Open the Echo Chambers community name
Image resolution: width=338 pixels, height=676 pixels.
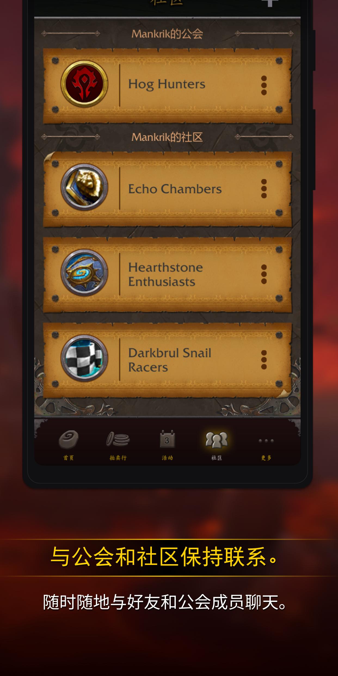pos(175,189)
